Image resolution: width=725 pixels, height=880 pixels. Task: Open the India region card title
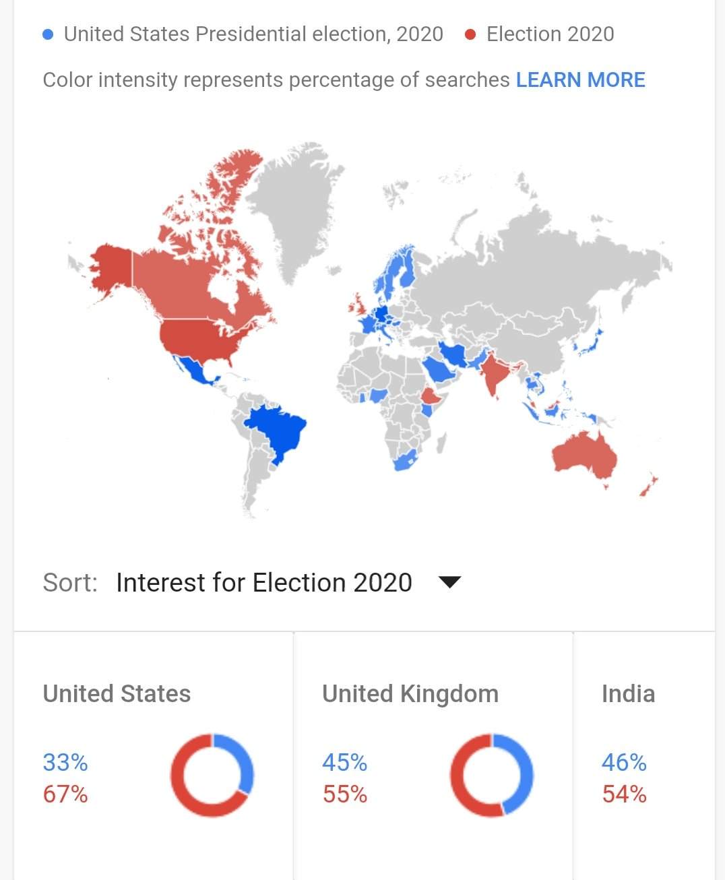pyautogui.click(x=628, y=693)
